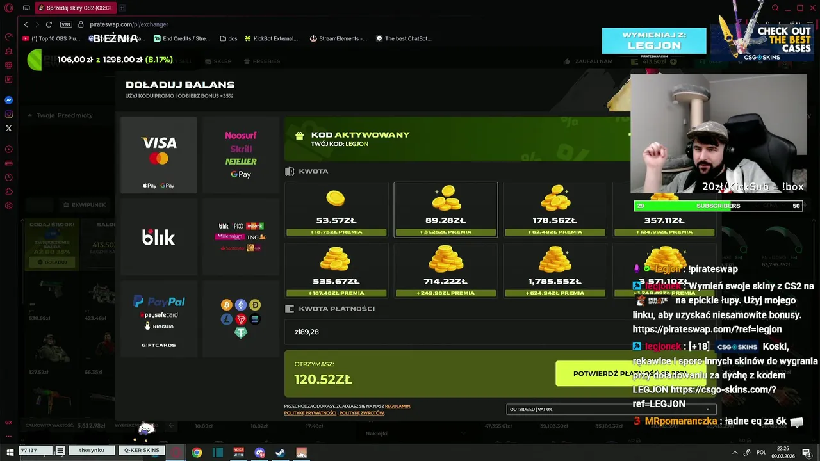Open notification center on taskbar
This screenshot has height=461, width=820.
tap(807, 452)
